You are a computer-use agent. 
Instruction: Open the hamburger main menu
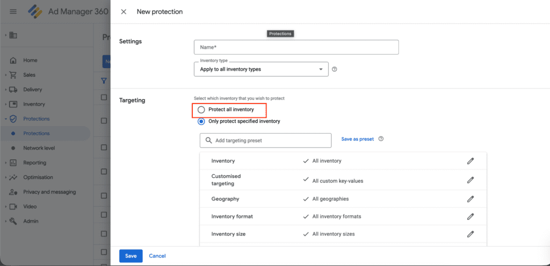tap(13, 12)
